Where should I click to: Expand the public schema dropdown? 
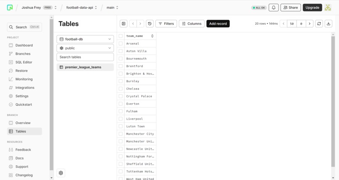(85, 48)
